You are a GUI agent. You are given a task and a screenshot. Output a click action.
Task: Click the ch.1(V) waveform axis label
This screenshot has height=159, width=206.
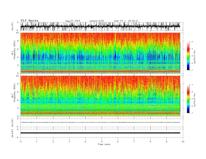click(12, 26)
